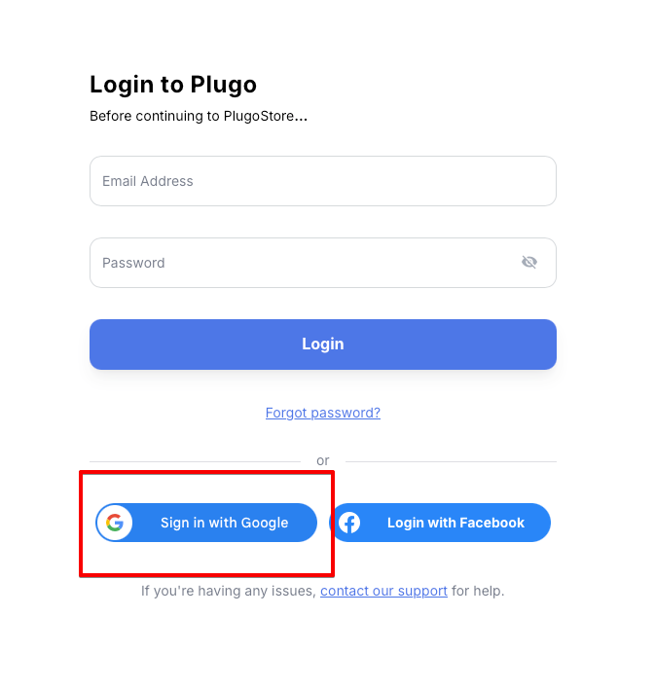
Task: Open the Forgot password? link
Action: point(323,413)
